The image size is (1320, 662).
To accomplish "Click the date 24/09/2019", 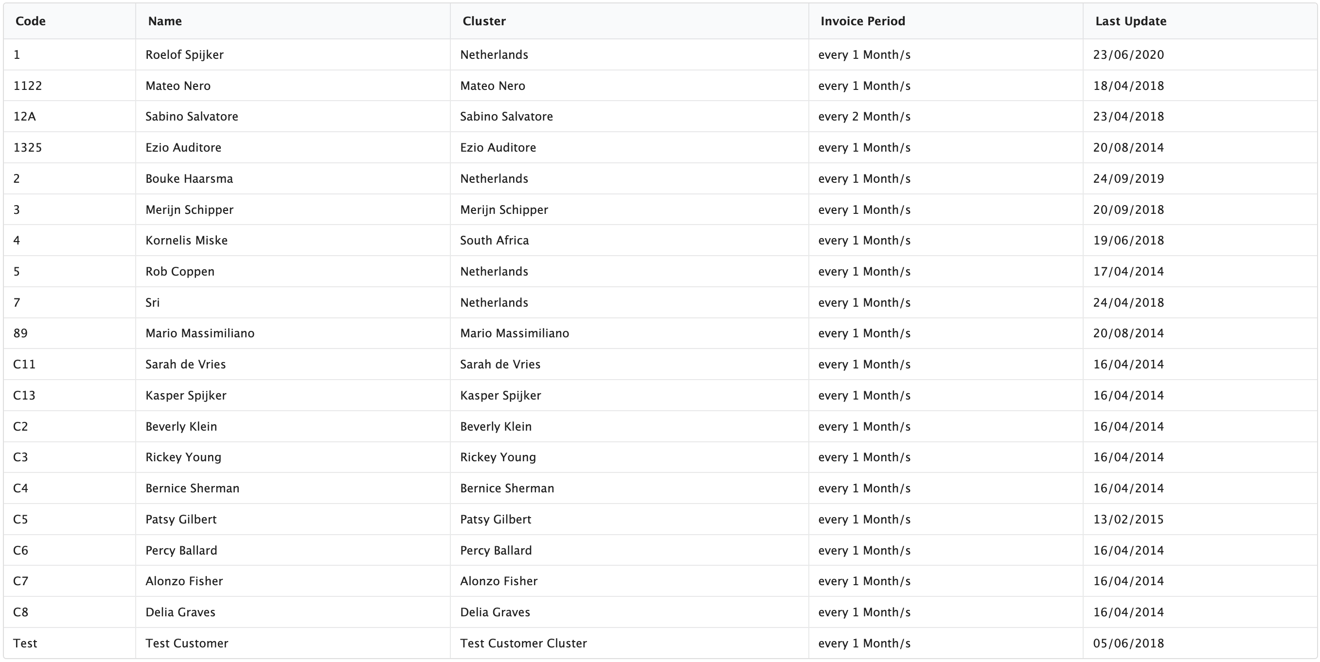I will tap(1128, 179).
